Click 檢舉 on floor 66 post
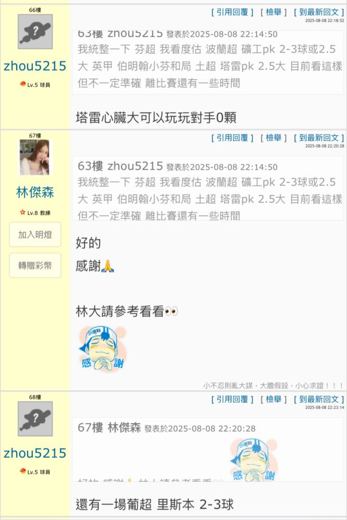 click(273, 12)
